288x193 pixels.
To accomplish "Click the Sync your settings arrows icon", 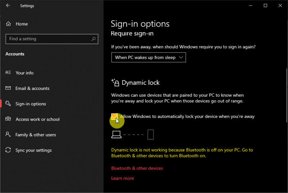I will click(8, 150).
